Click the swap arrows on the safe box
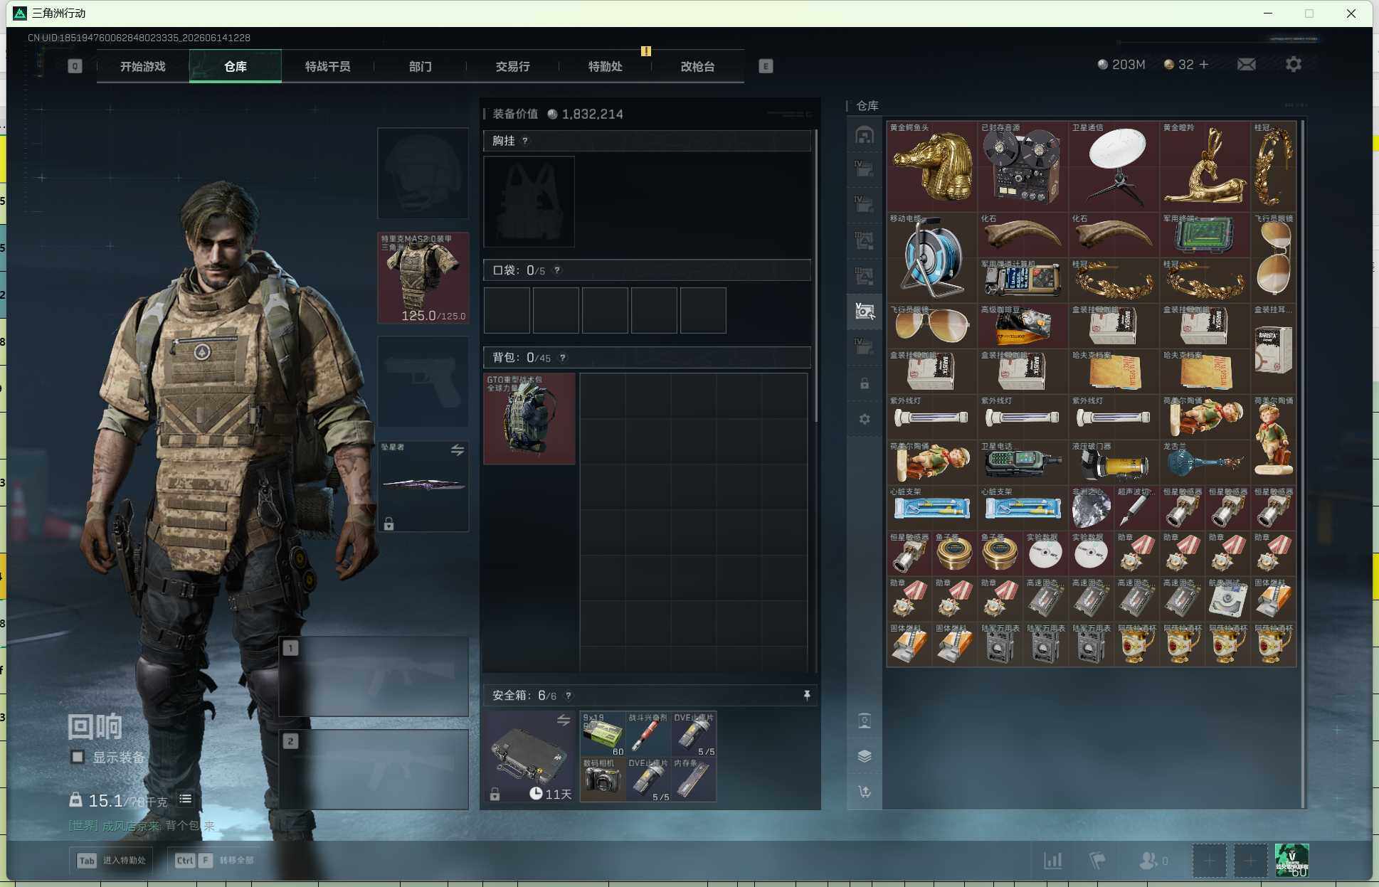The image size is (1379, 887). (x=564, y=720)
